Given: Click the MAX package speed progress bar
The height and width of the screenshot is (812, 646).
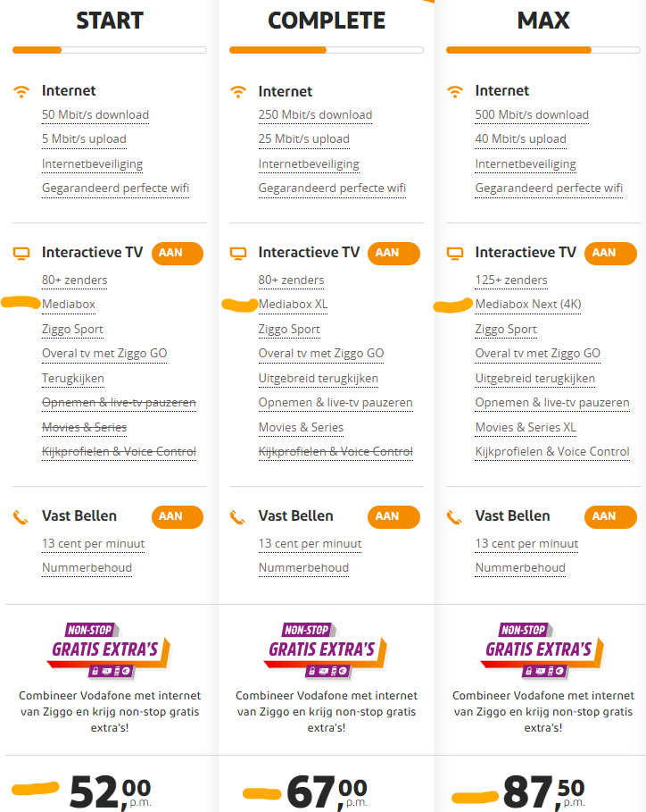Looking at the screenshot, I should (x=543, y=50).
